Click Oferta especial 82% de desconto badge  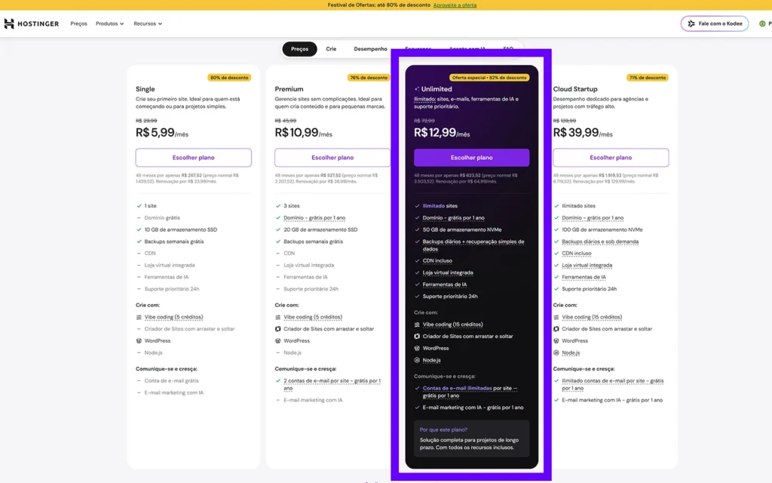coord(489,78)
